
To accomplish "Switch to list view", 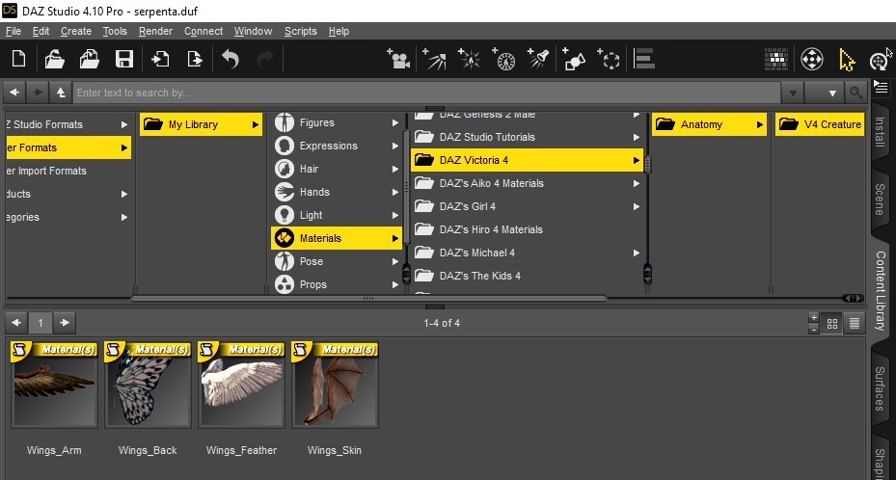I will pos(855,324).
